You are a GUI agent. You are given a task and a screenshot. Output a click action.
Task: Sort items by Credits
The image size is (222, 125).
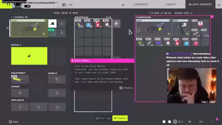120,118
